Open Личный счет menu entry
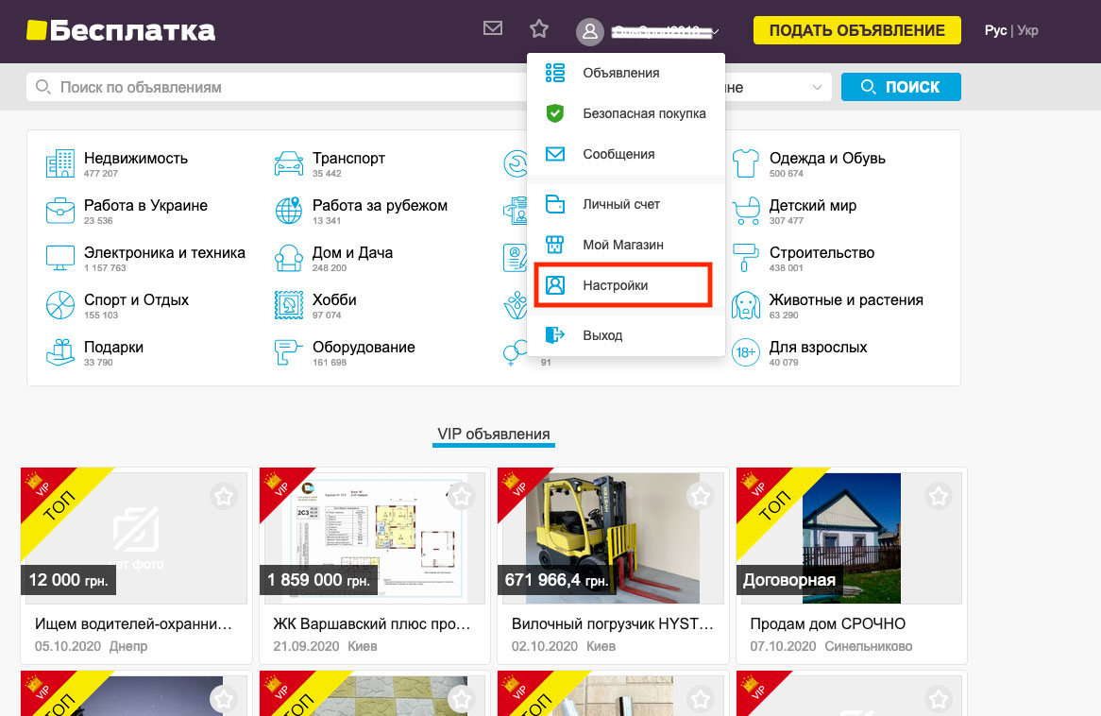The height and width of the screenshot is (716, 1101). pyautogui.click(x=626, y=204)
